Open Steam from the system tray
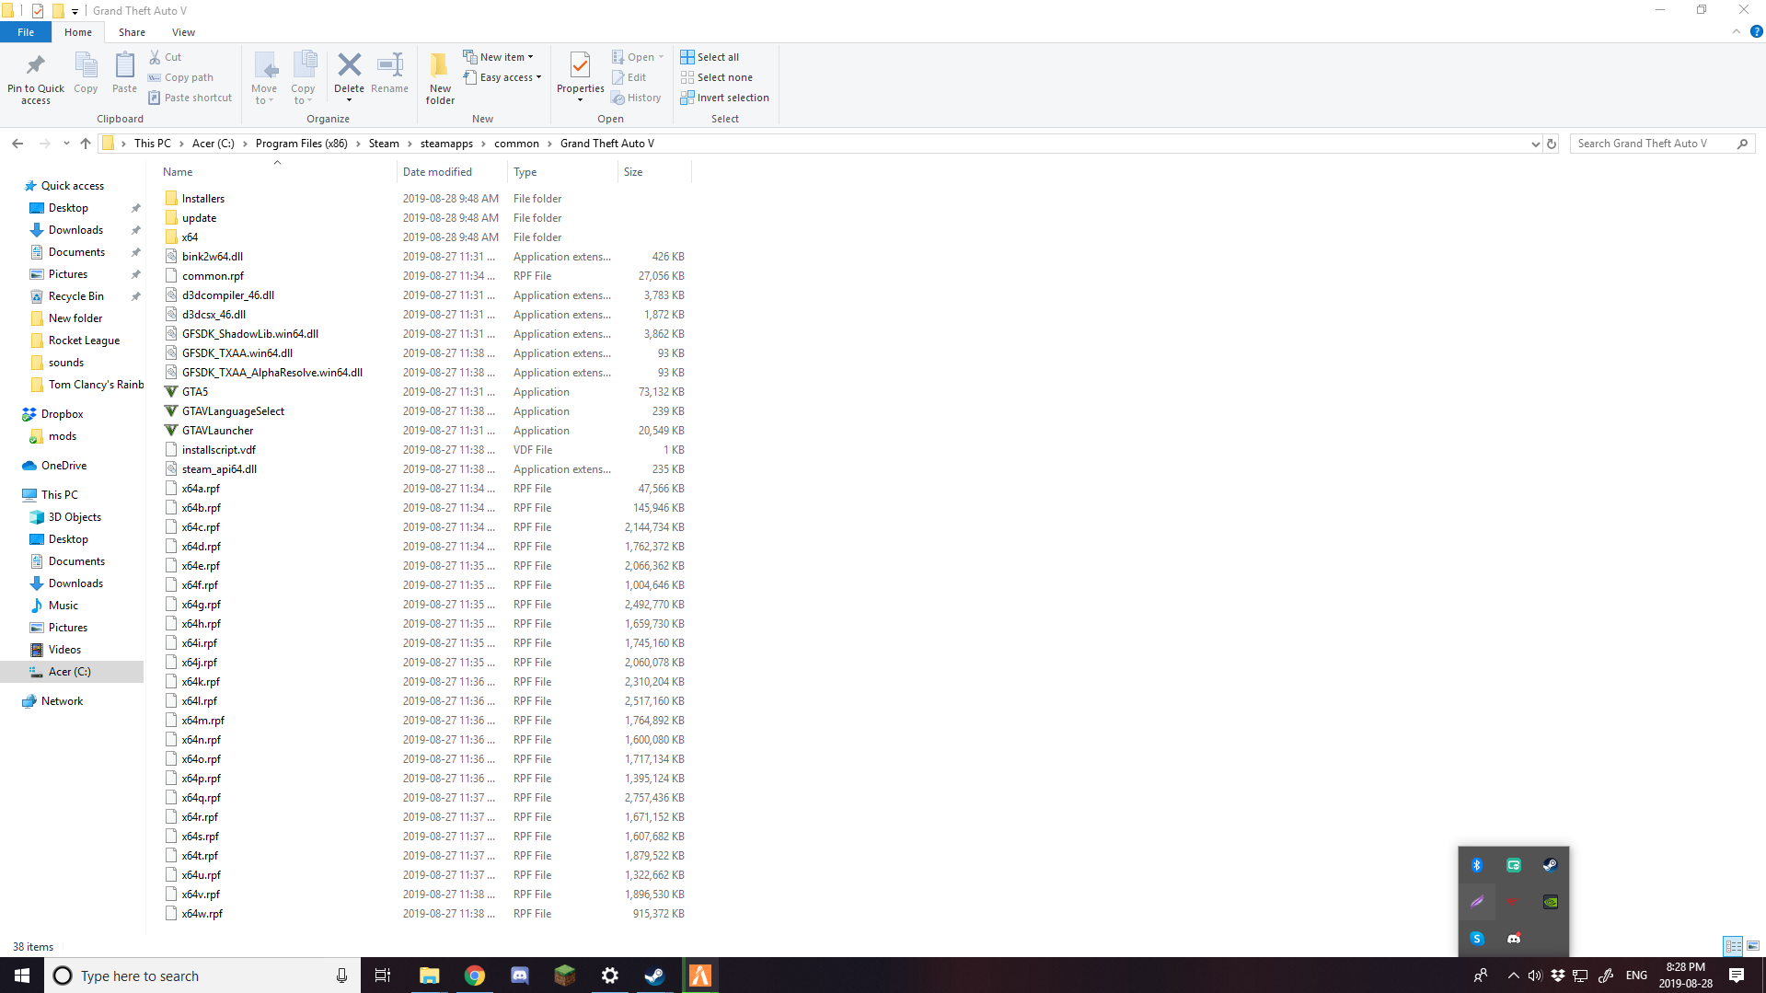The height and width of the screenshot is (993, 1766). [x=1550, y=864]
